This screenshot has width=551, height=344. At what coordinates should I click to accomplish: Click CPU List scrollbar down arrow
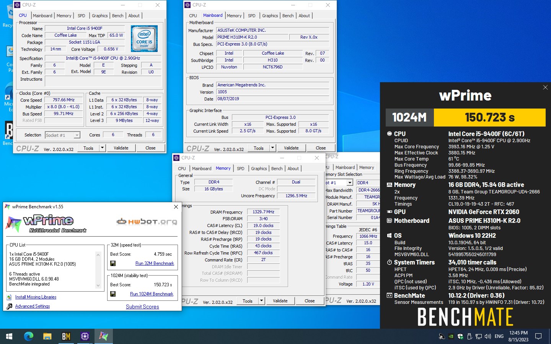(98, 285)
